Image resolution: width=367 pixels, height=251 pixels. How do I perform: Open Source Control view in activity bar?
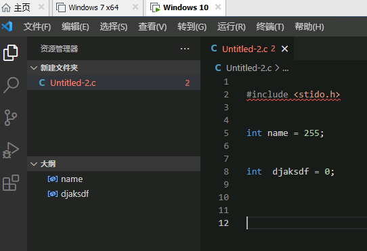pyautogui.click(x=11, y=118)
